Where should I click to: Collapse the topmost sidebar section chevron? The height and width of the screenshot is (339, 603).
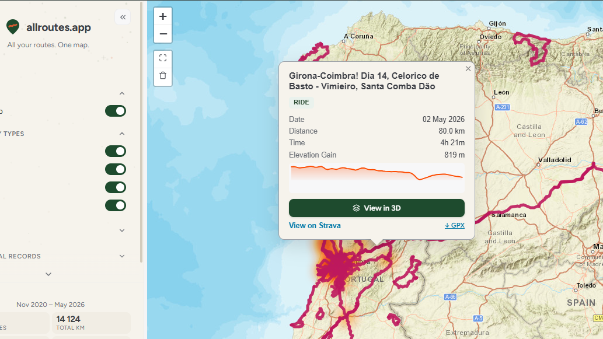(x=122, y=93)
